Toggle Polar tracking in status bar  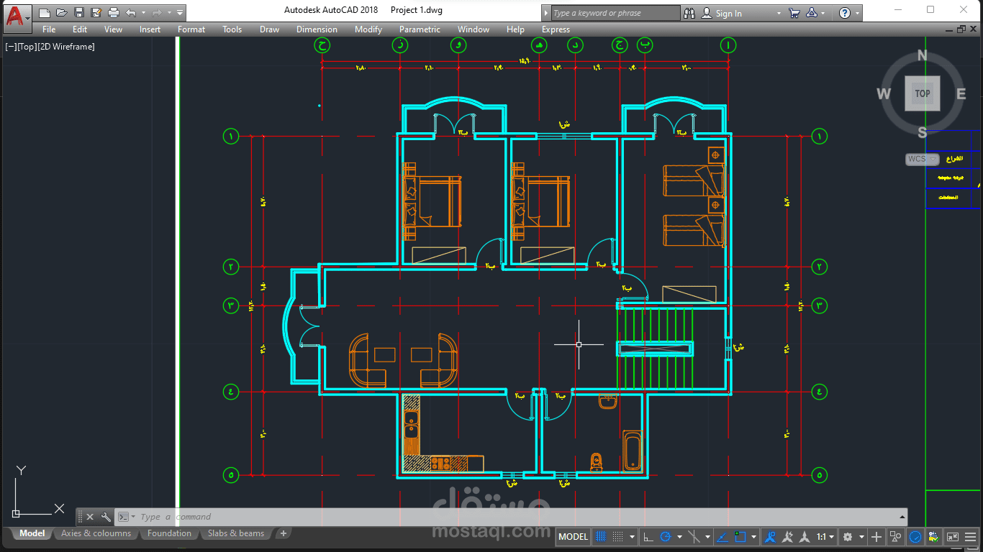pos(666,537)
